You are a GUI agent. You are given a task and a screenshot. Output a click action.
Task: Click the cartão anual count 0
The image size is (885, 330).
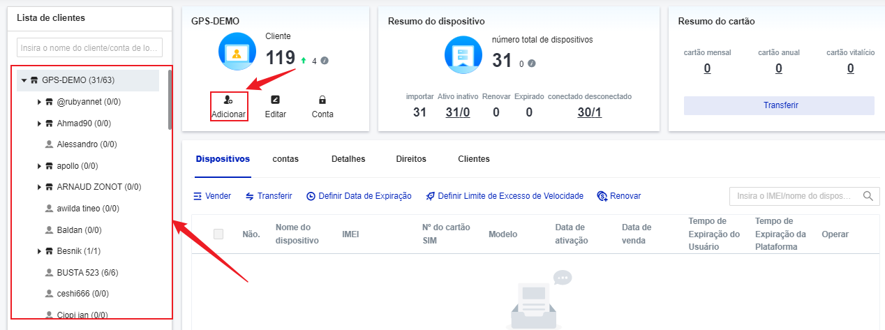[779, 68]
